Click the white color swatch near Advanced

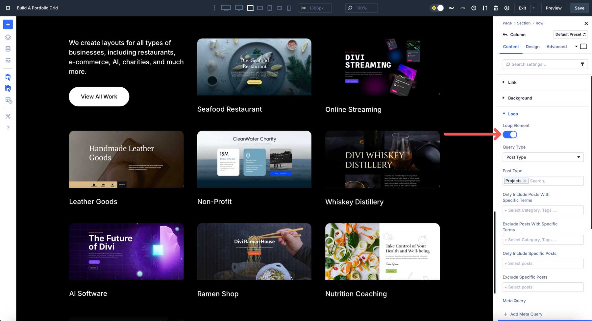(x=584, y=46)
